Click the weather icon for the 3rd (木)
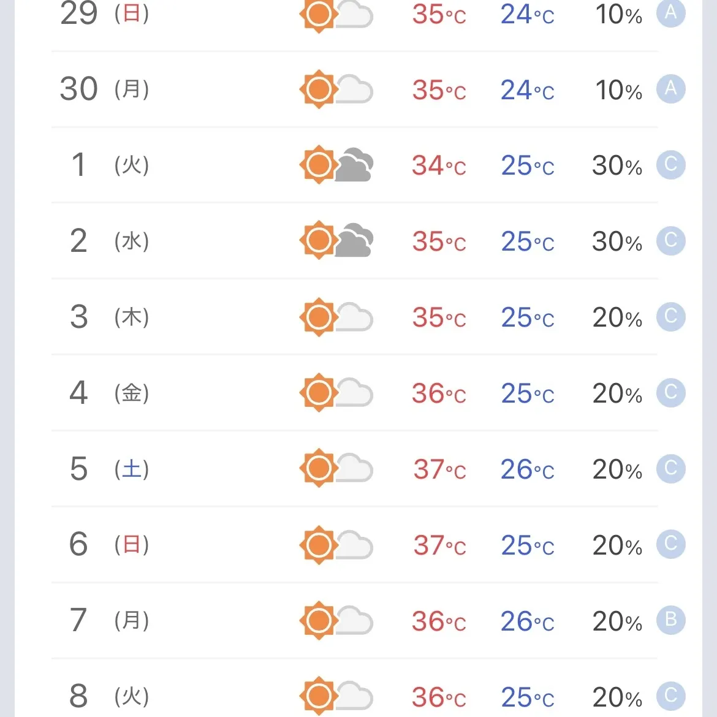 [336, 316]
